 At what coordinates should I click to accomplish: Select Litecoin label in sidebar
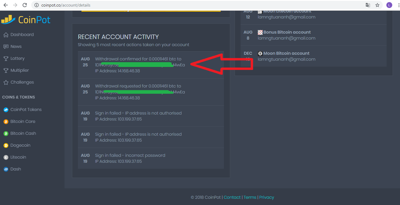click(18, 157)
